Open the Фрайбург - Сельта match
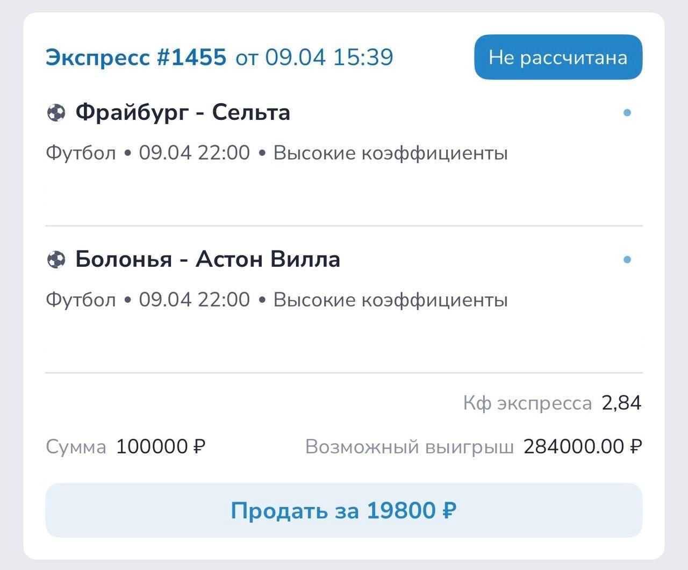Image resolution: width=688 pixels, height=570 pixels. pos(183,112)
